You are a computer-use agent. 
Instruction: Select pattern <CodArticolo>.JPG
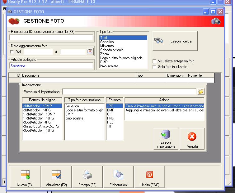point(42,122)
